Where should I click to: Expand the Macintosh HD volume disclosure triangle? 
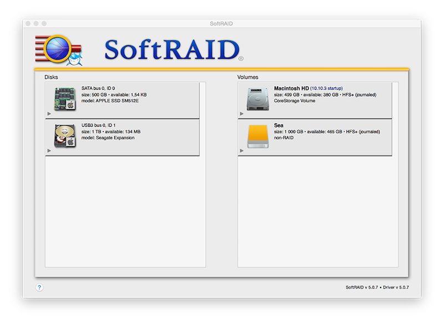[242, 114]
